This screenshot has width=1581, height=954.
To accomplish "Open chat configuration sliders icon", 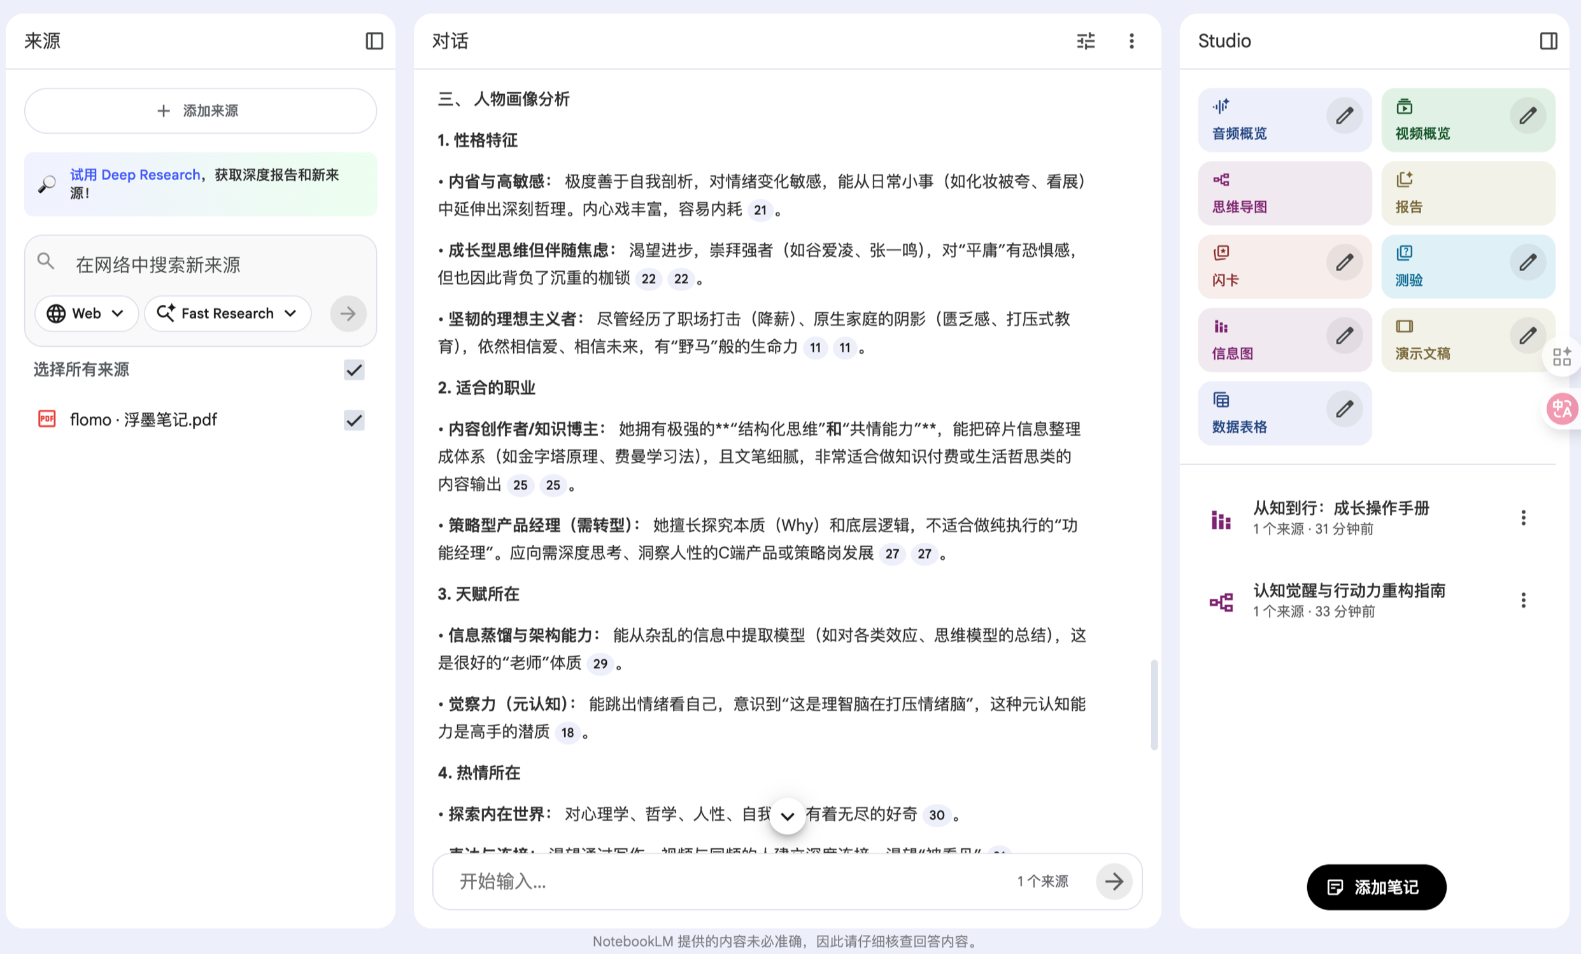I will point(1086,41).
